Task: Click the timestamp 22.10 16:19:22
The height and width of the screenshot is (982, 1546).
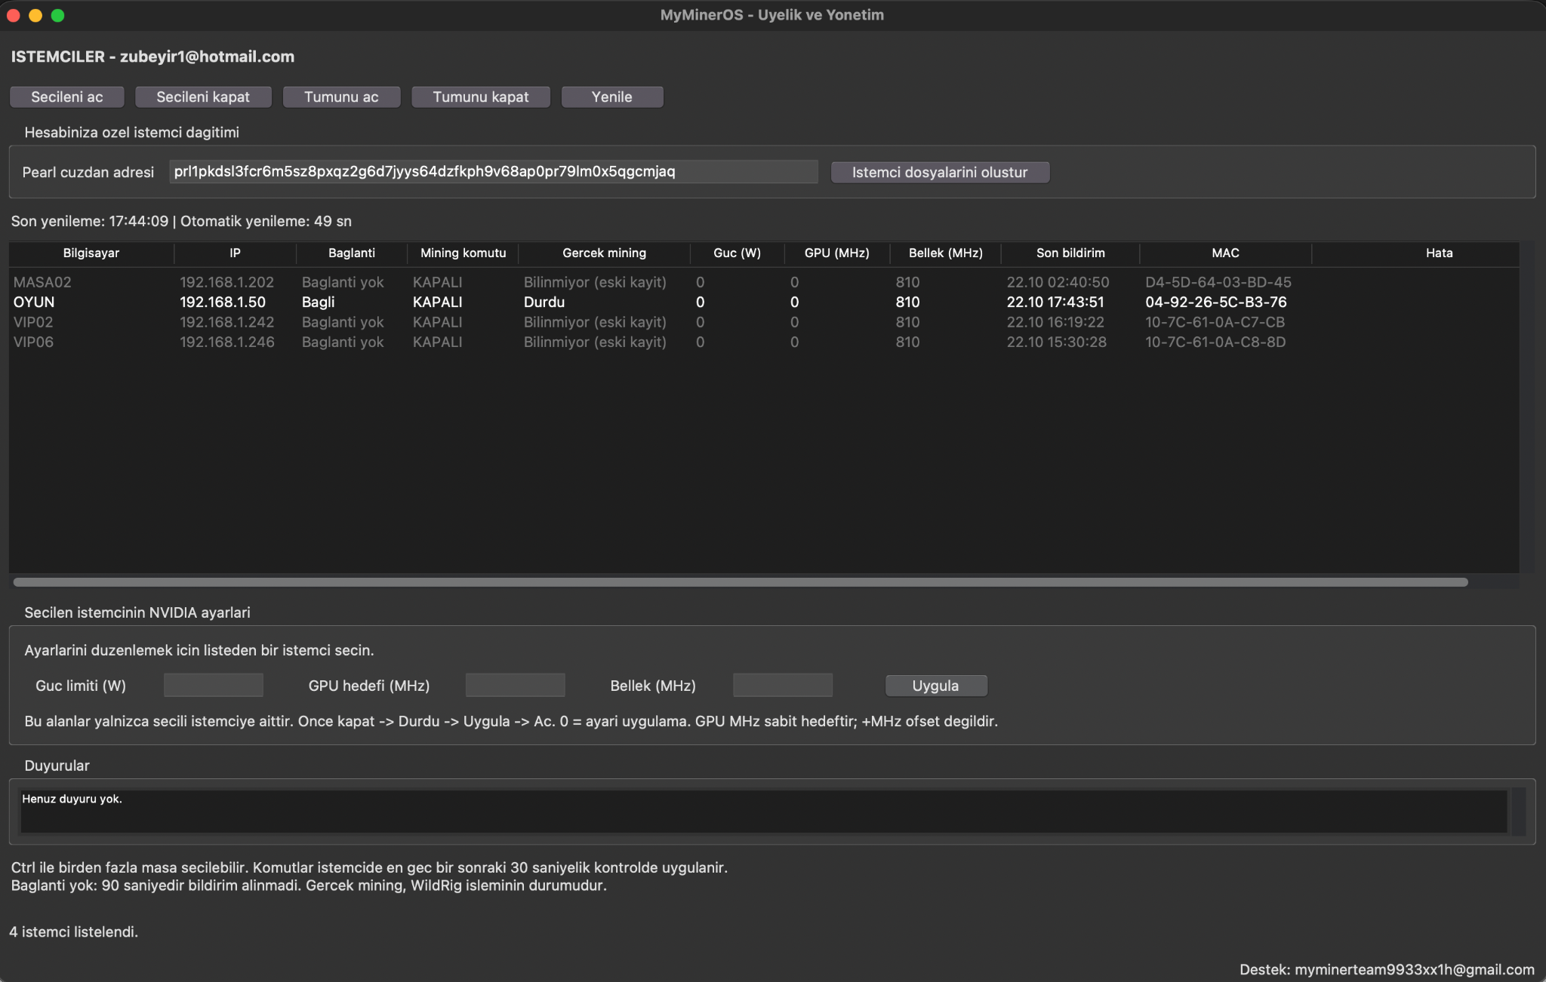Action: pos(1055,322)
